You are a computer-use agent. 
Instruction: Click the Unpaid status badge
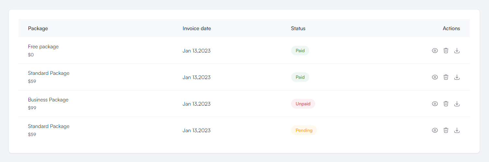303,104
